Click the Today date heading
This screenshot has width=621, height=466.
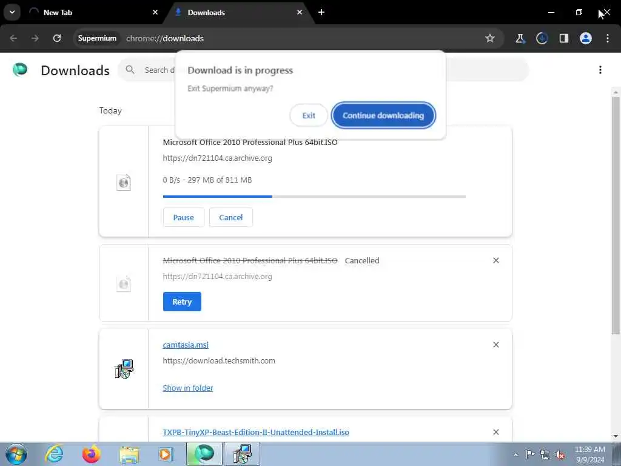click(110, 110)
